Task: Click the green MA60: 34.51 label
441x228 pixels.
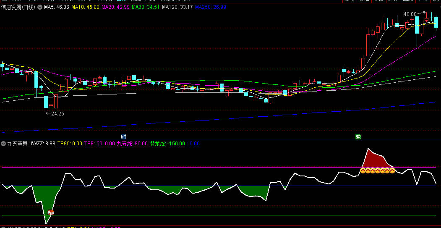Action: (x=146, y=7)
